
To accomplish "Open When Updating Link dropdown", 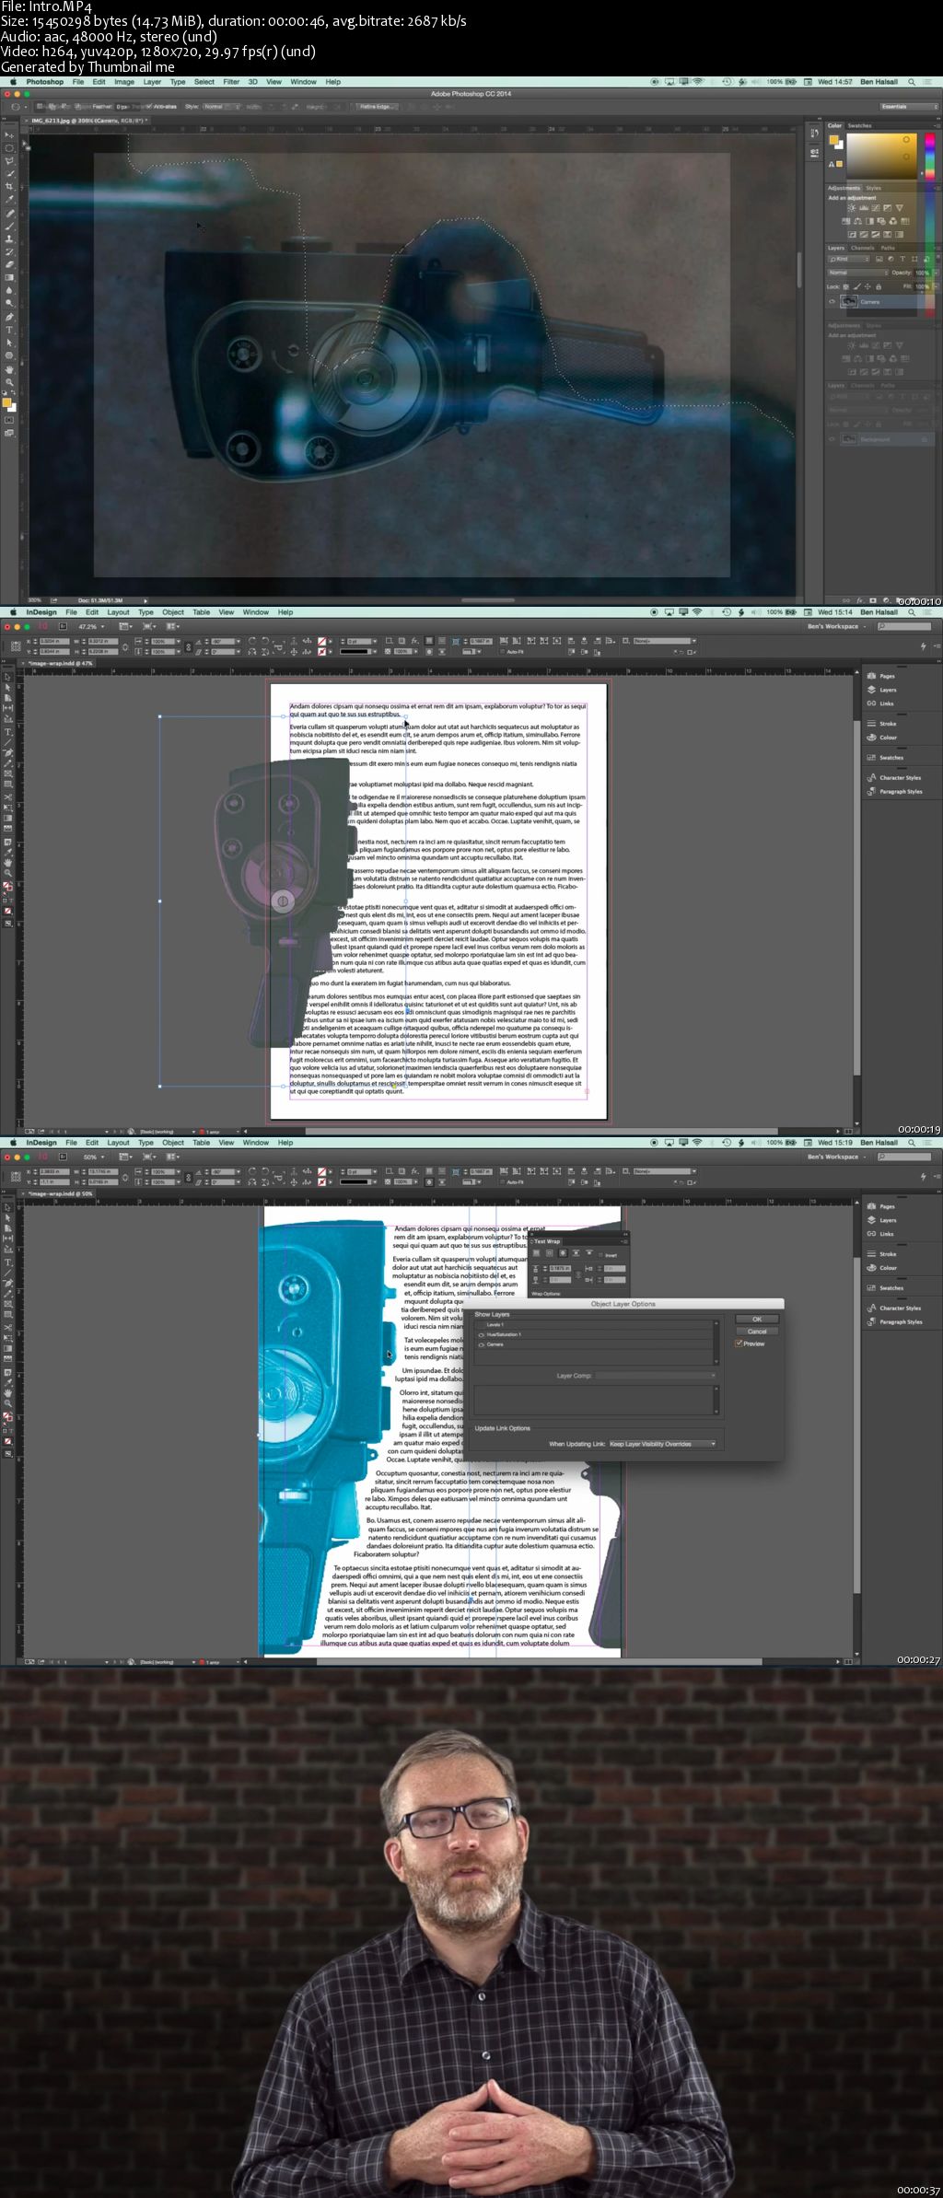I will pyautogui.click(x=662, y=1444).
